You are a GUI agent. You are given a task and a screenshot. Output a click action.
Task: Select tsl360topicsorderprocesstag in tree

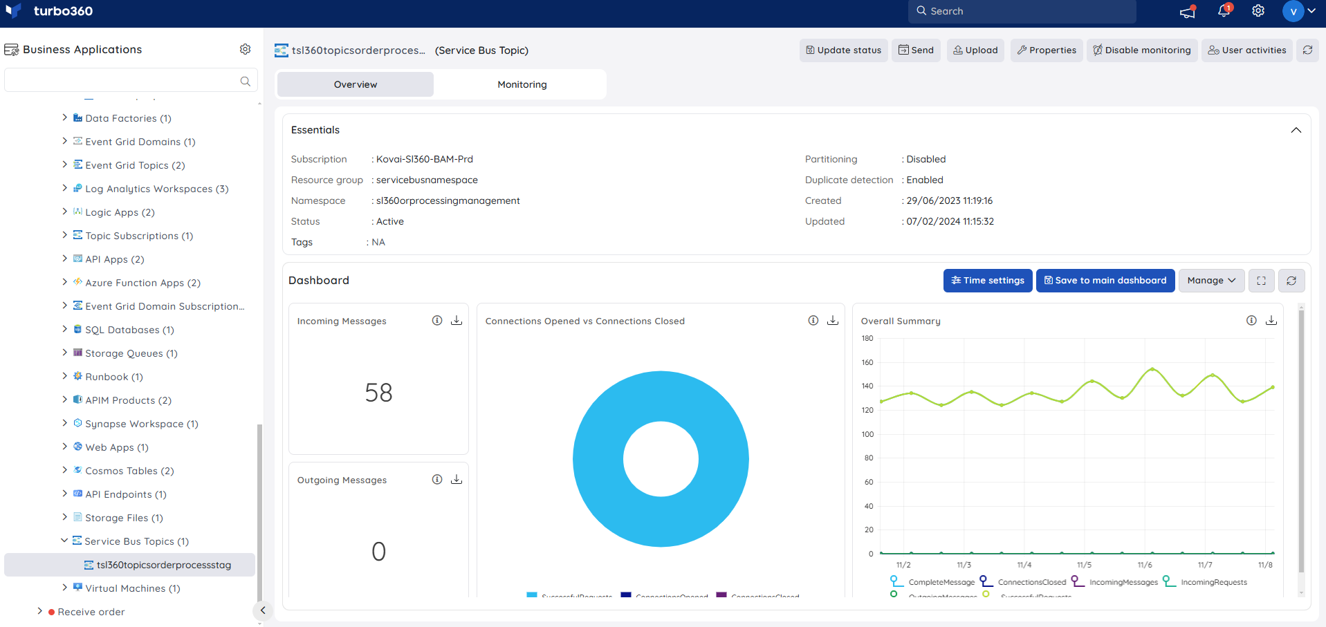(x=130, y=565)
